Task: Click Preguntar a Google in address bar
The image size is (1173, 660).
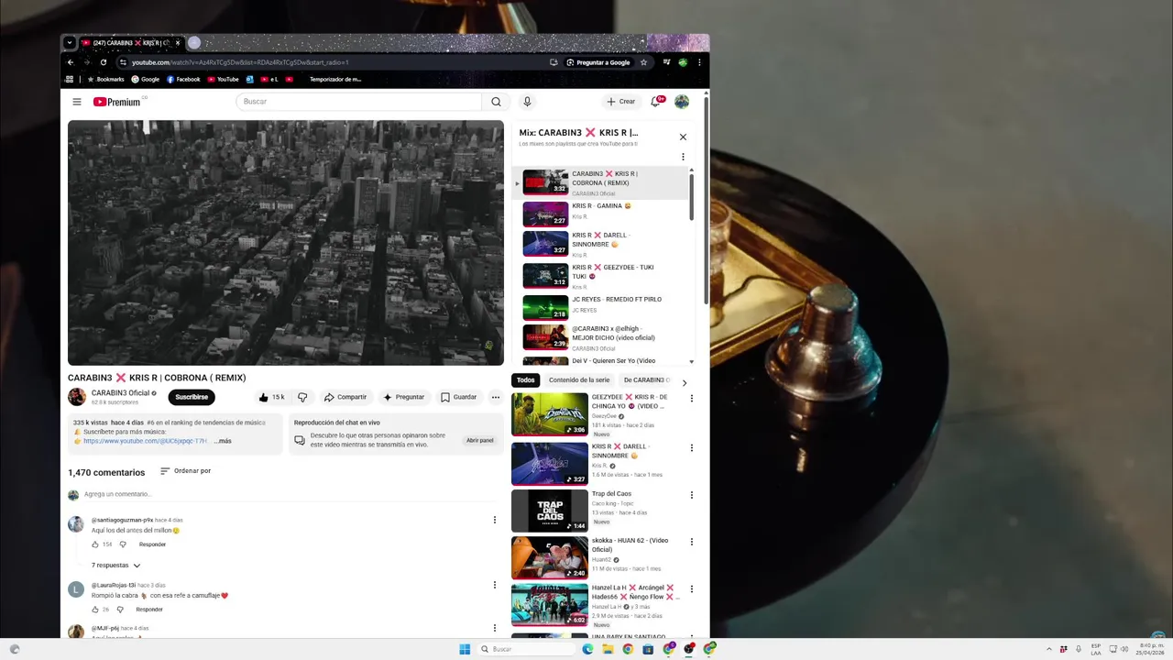Action: coord(598,62)
